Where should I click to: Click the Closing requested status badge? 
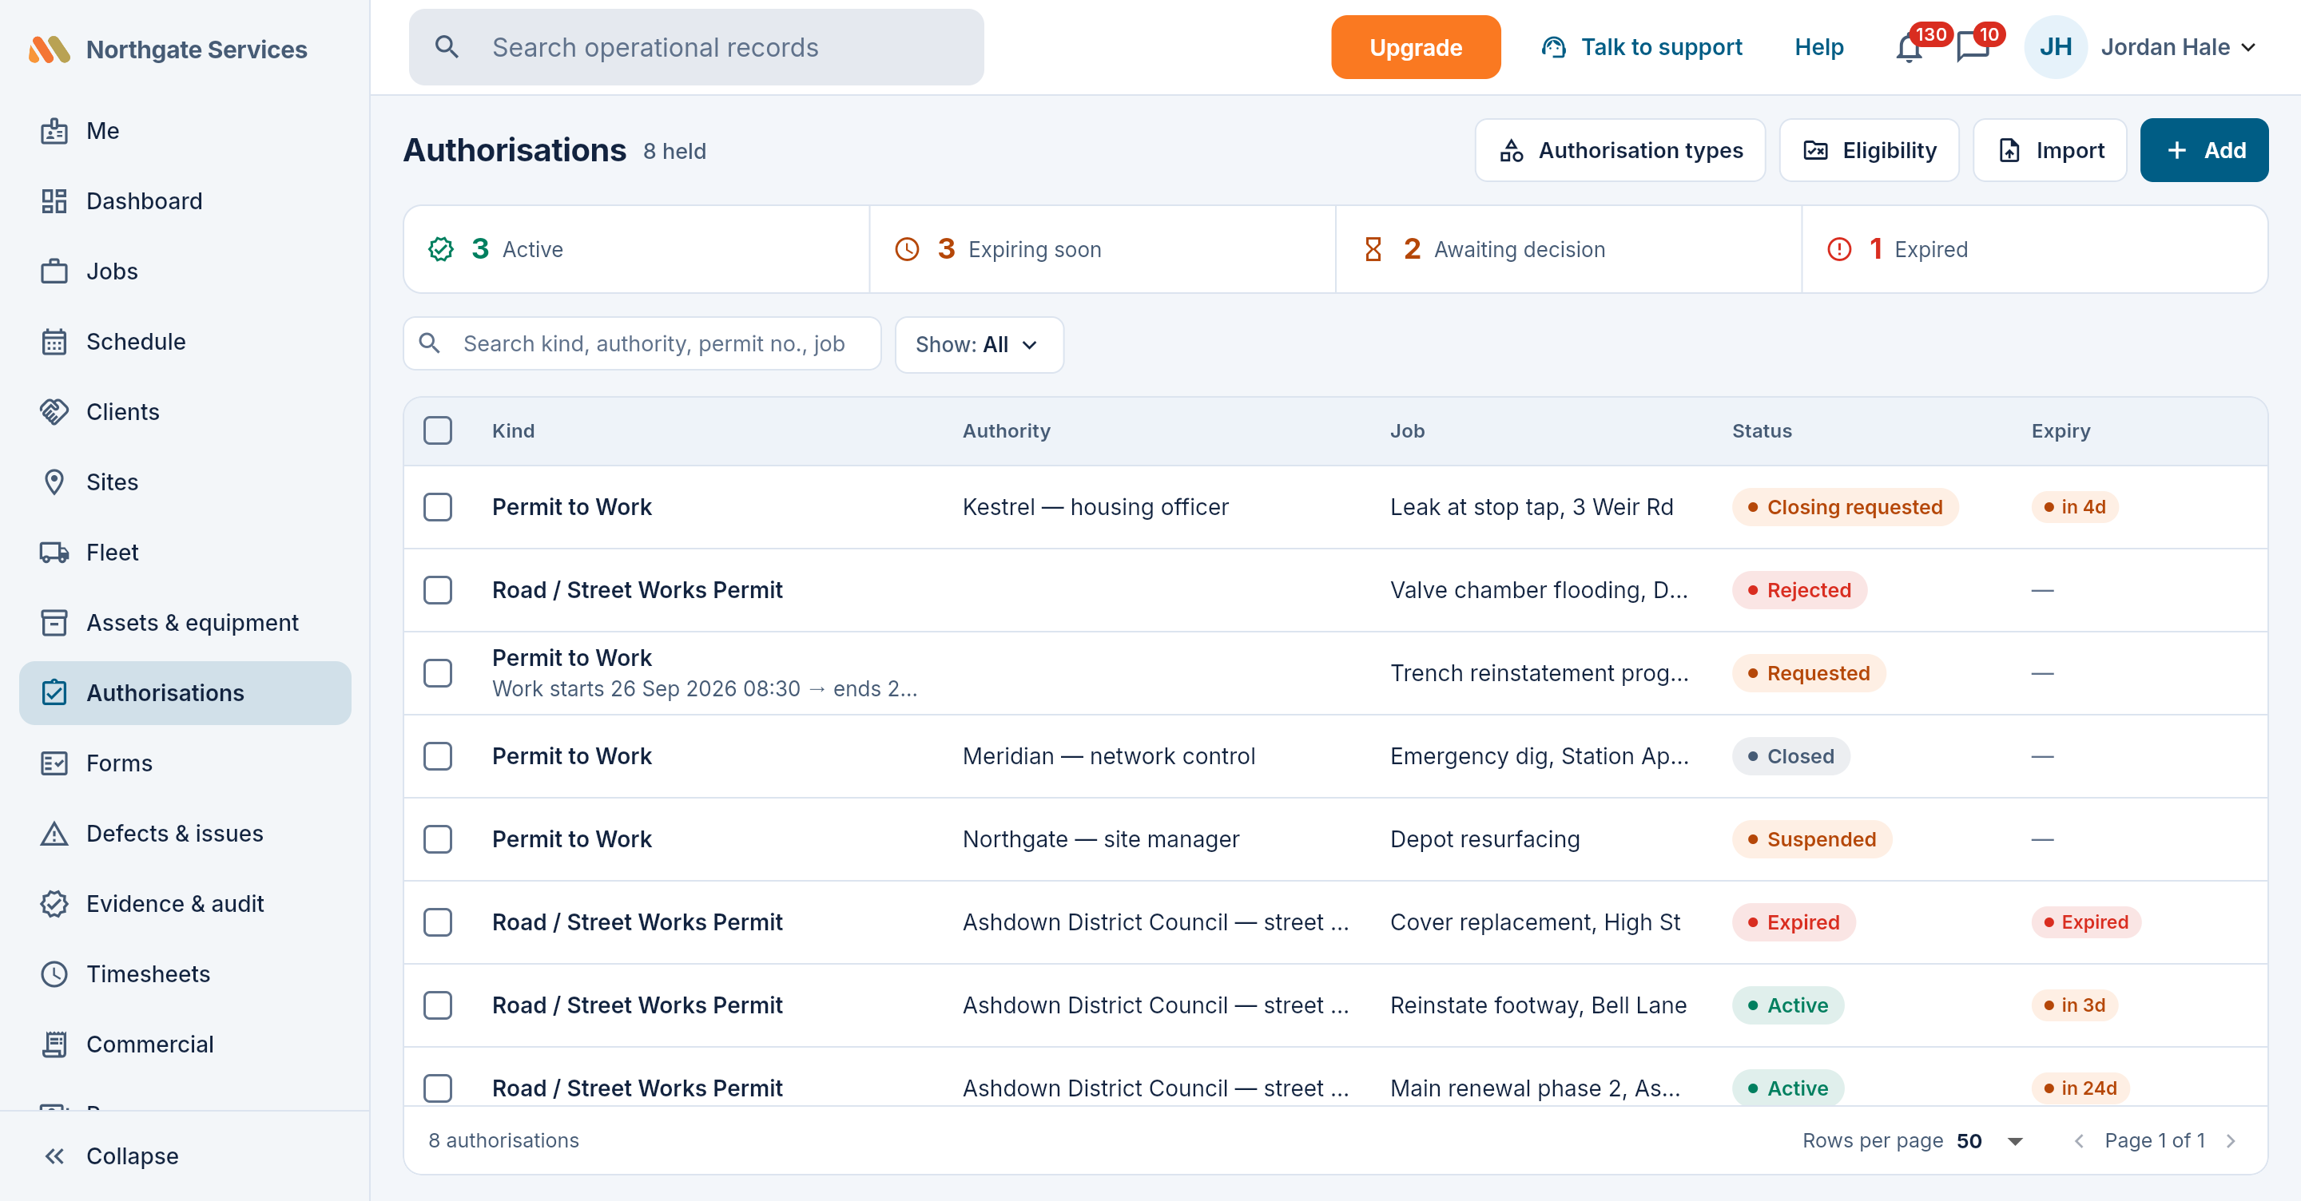1845,507
